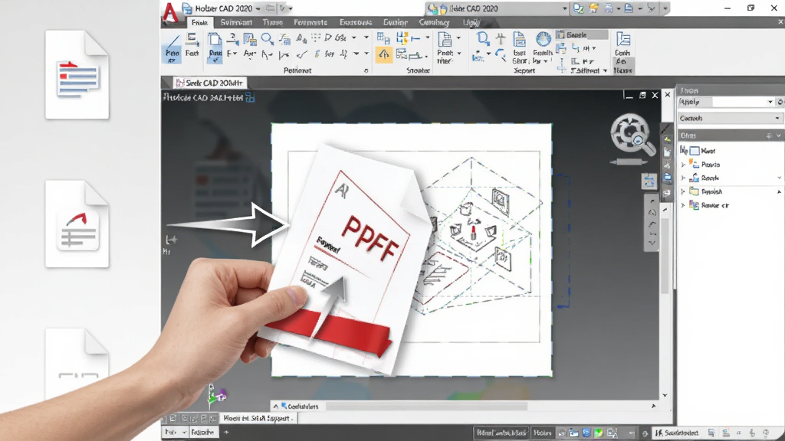Click the Petlonent panel dialog launcher
The image size is (785, 441).
tap(366, 71)
